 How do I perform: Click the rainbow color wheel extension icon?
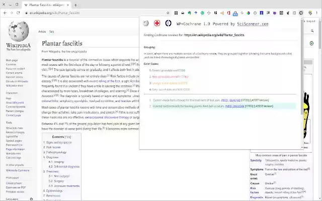click(248, 13)
